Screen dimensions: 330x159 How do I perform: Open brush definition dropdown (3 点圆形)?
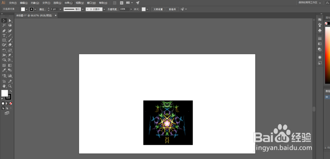(x=104, y=9)
